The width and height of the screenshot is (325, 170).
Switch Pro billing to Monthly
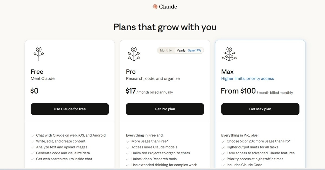tap(165, 50)
